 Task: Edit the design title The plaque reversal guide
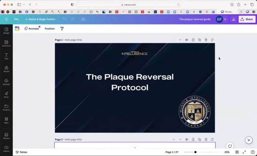[x=195, y=19]
